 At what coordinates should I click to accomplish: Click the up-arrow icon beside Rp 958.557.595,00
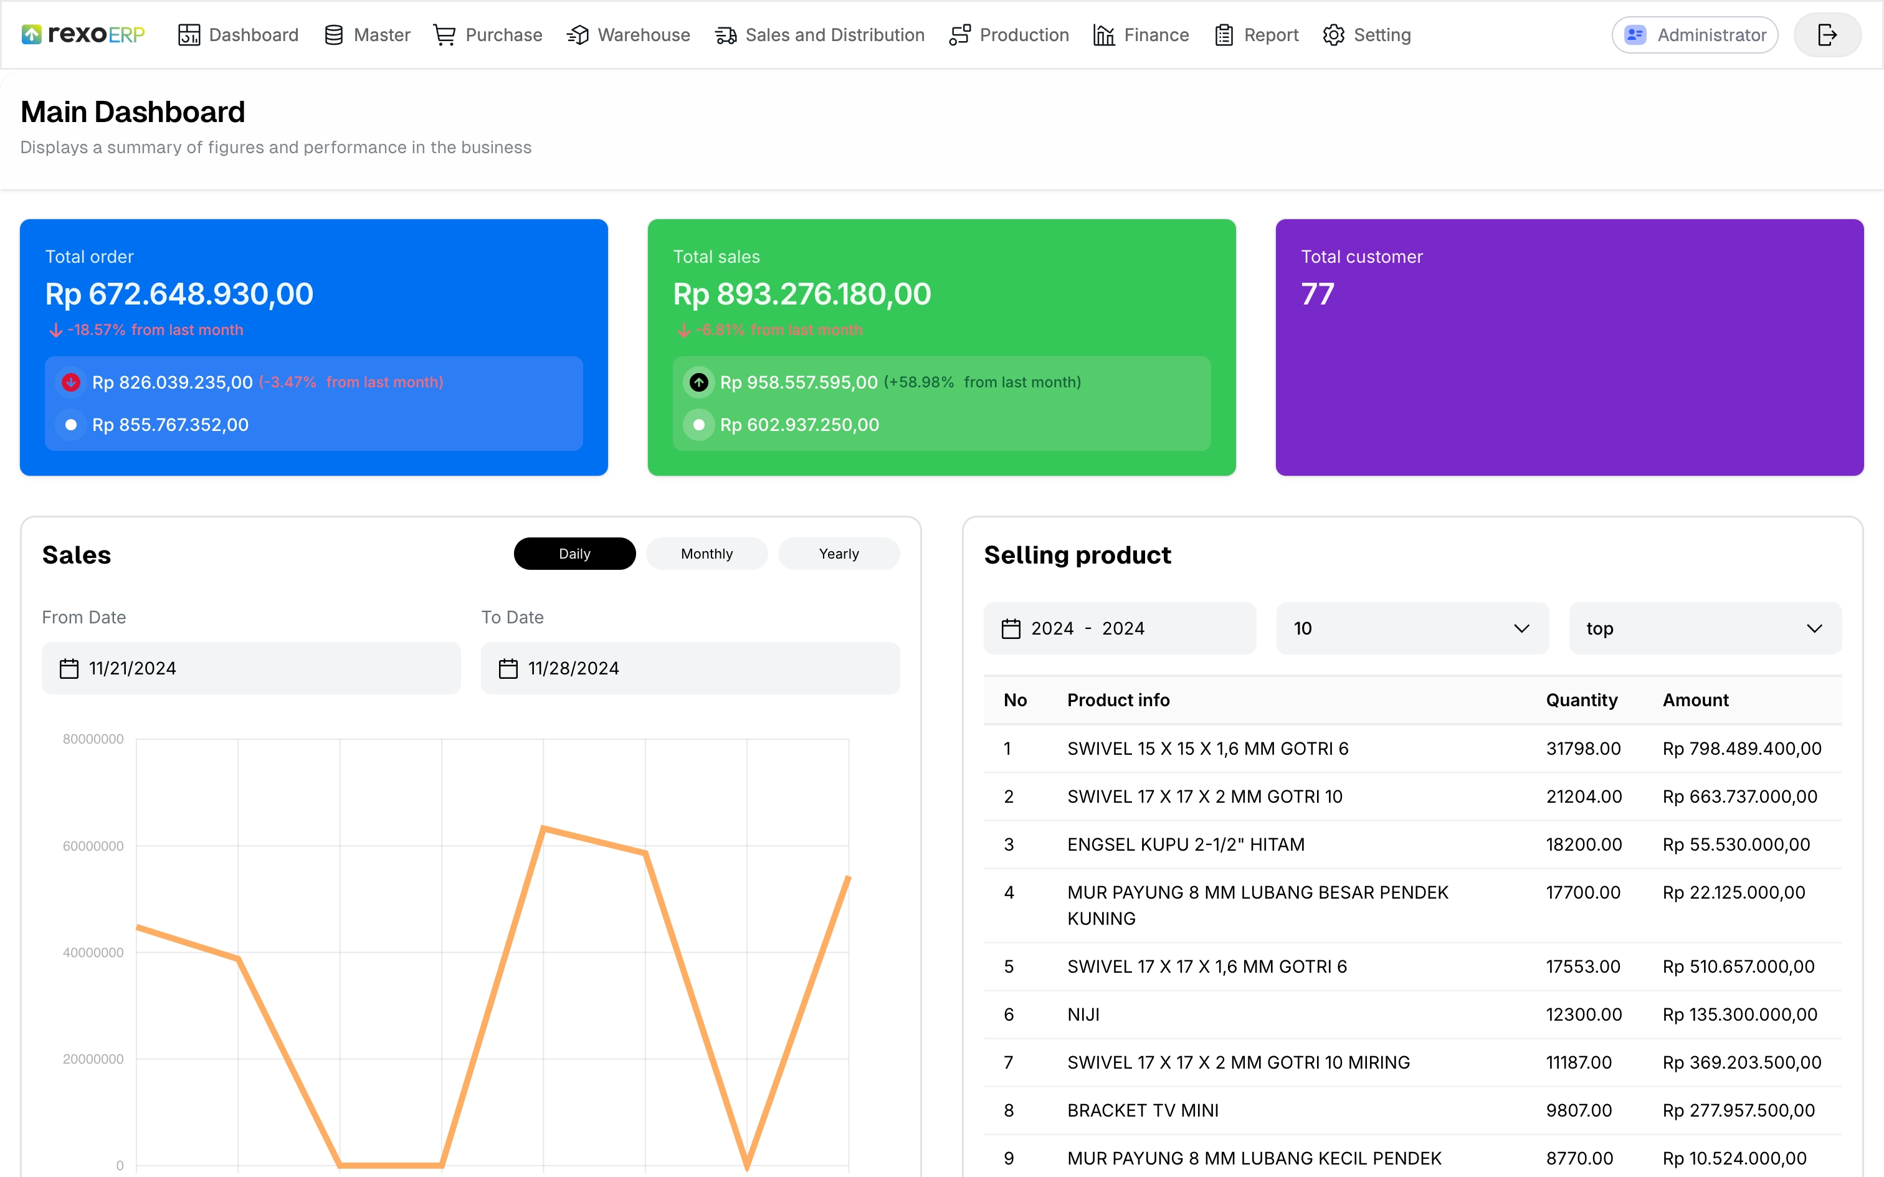[x=699, y=382]
